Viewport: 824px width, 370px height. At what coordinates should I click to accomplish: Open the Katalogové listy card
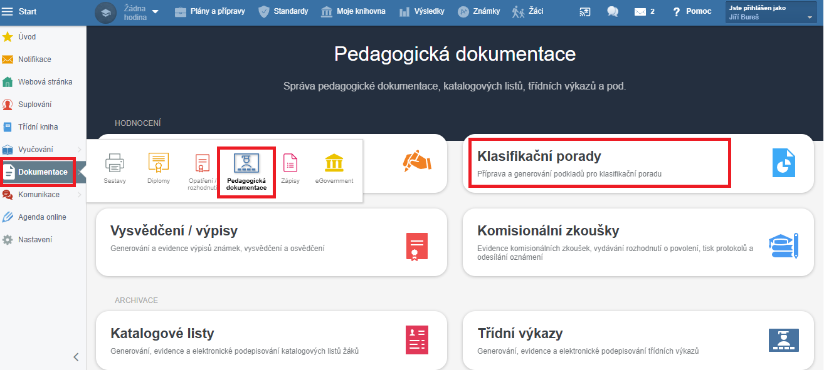point(272,341)
